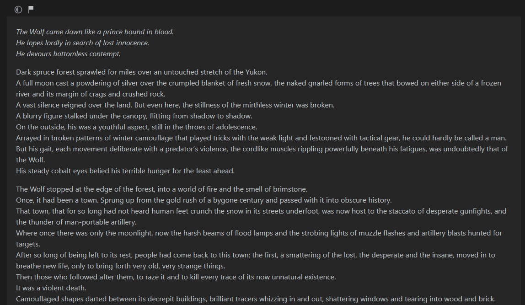525x305 pixels.
Task: Click the line "It was a violent death."
Action: [51, 288]
